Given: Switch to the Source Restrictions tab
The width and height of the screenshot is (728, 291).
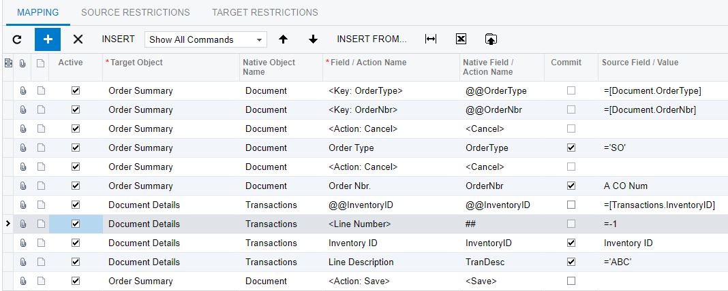Looking at the screenshot, I should click(x=135, y=12).
